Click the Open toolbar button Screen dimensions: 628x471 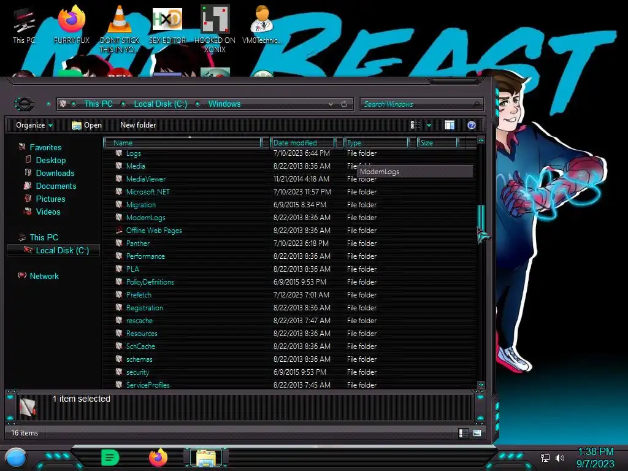[x=86, y=125]
